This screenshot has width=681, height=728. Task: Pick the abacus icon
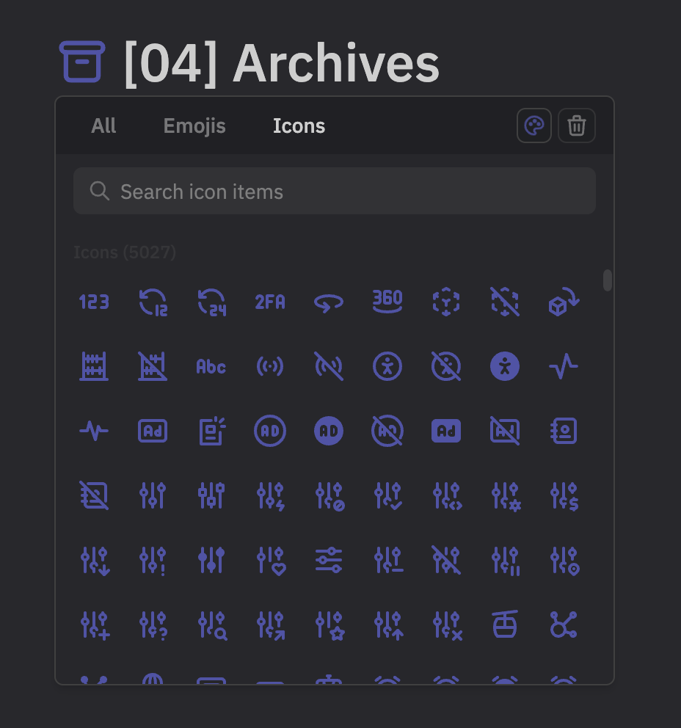[x=94, y=366]
